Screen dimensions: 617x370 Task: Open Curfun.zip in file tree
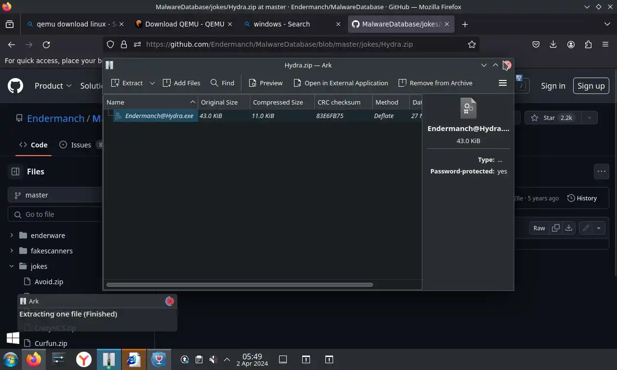[51, 344]
